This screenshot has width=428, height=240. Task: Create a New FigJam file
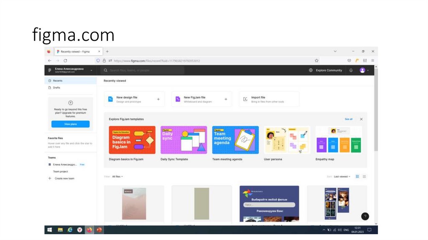tap(201, 99)
